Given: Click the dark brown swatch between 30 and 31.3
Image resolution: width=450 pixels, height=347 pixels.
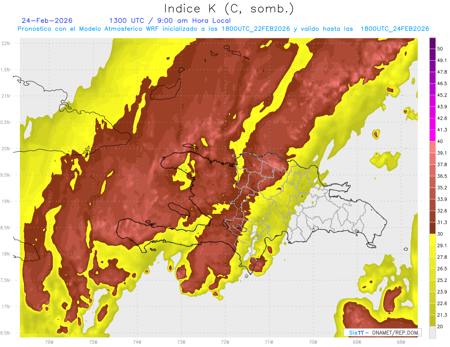Looking at the screenshot, I should (433, 228).
